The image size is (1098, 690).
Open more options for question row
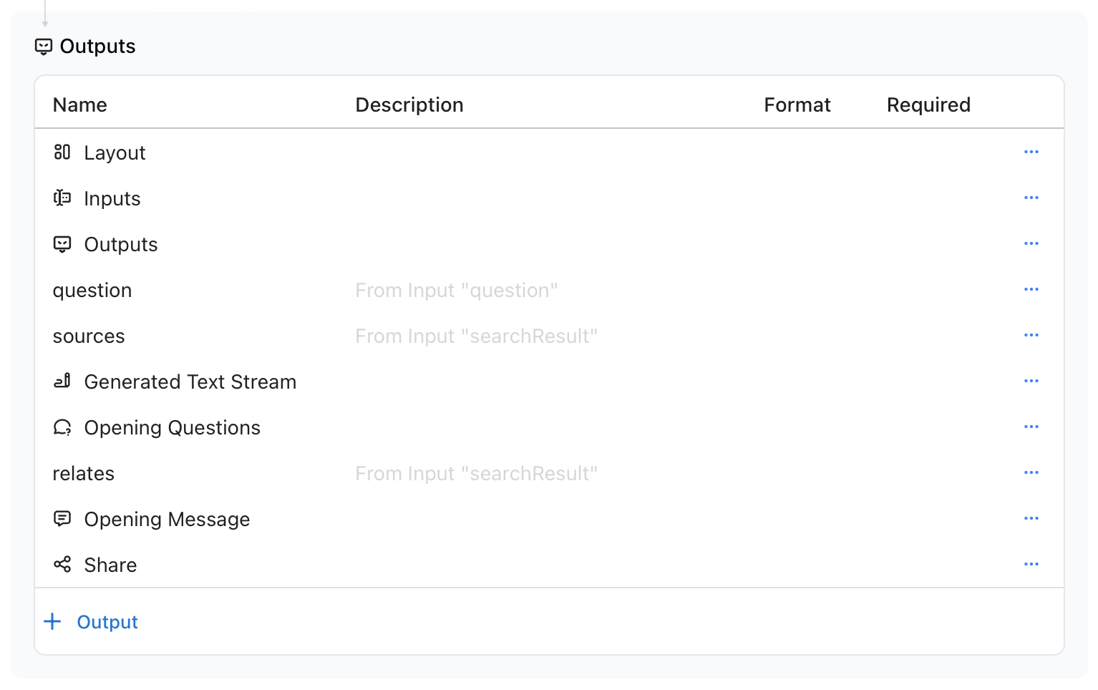[x=1031, y=289]
